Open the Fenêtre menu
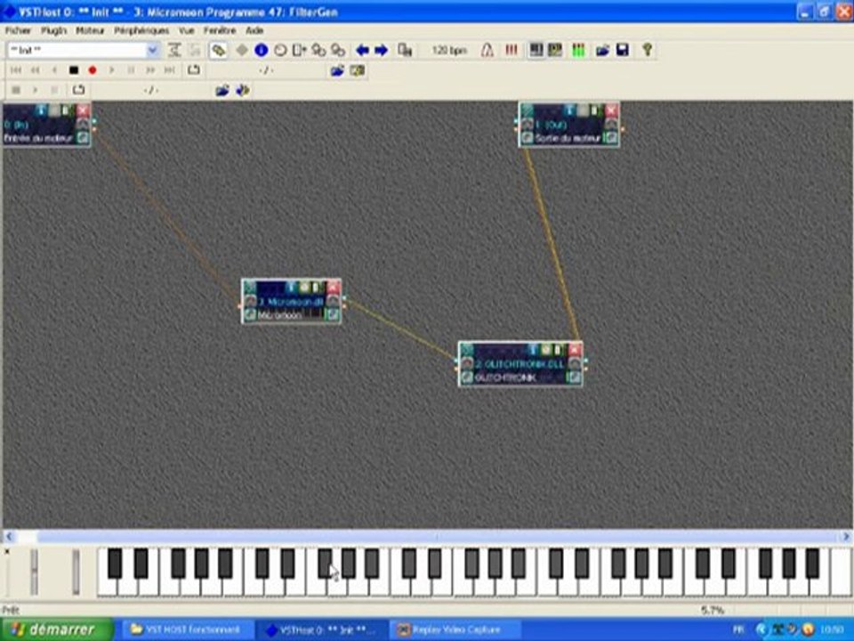854x641 pixels. click(220, 30)
